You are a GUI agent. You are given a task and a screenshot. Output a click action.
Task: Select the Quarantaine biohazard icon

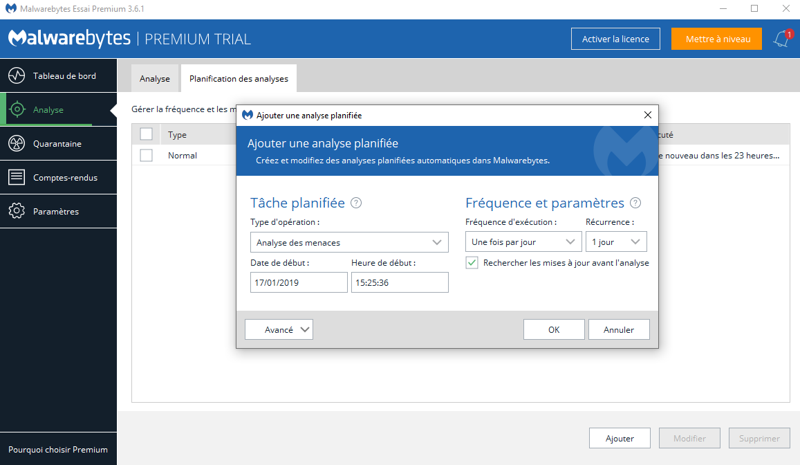coord(17,144)
